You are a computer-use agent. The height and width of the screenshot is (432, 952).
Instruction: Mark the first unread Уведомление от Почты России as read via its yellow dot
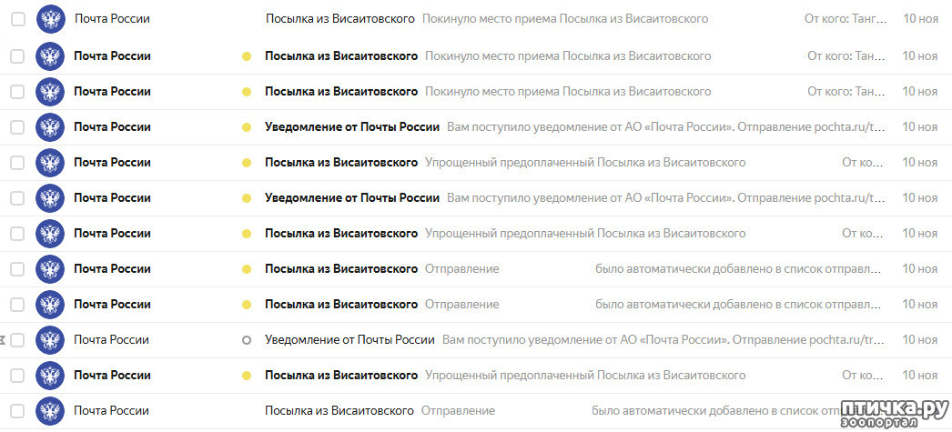coord(246,127)
